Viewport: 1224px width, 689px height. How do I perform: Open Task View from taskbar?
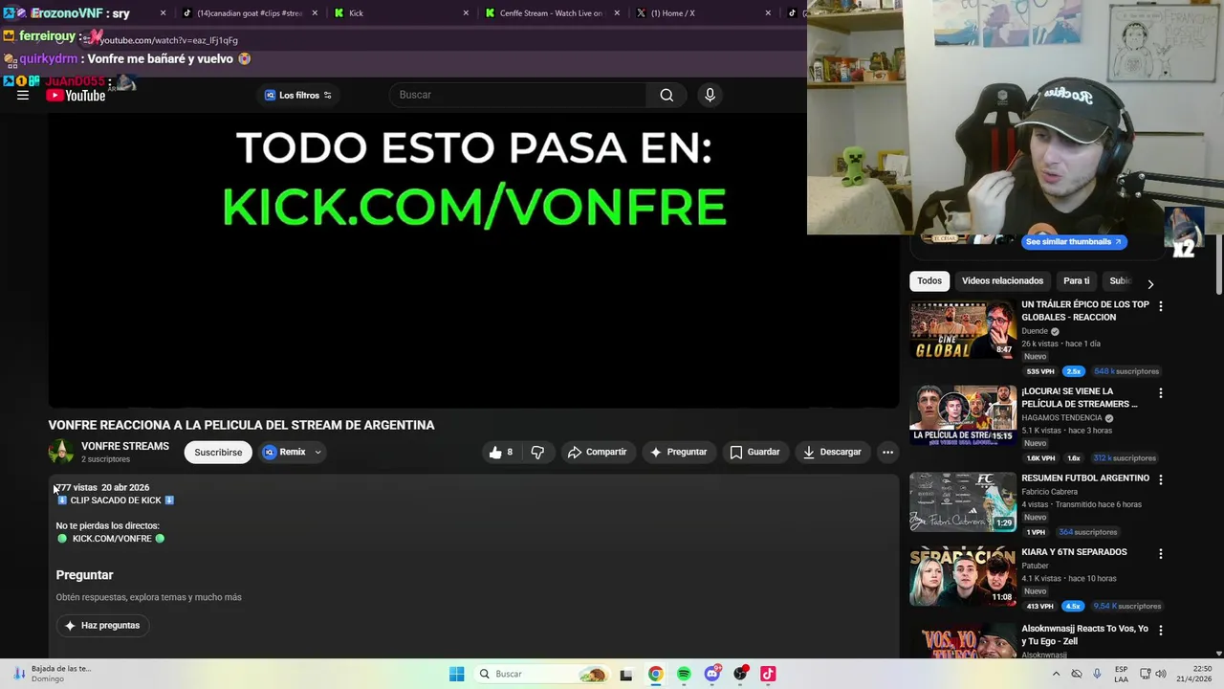coord(626,674)
